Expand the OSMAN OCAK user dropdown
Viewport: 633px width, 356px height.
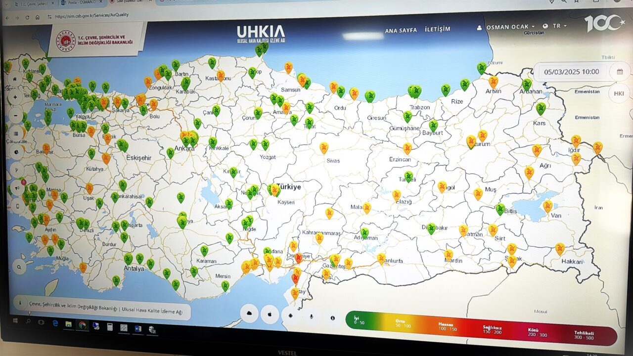(x=510, y=27)
